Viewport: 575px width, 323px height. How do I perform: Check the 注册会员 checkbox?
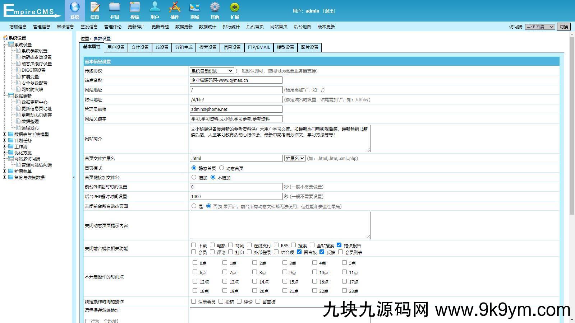tap(194, 301)
